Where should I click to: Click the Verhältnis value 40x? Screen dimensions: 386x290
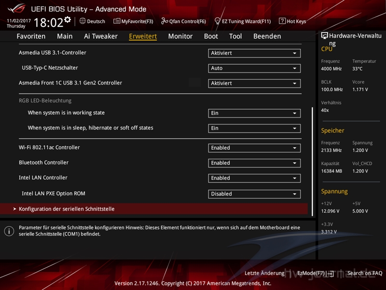[x=325, y=110]
